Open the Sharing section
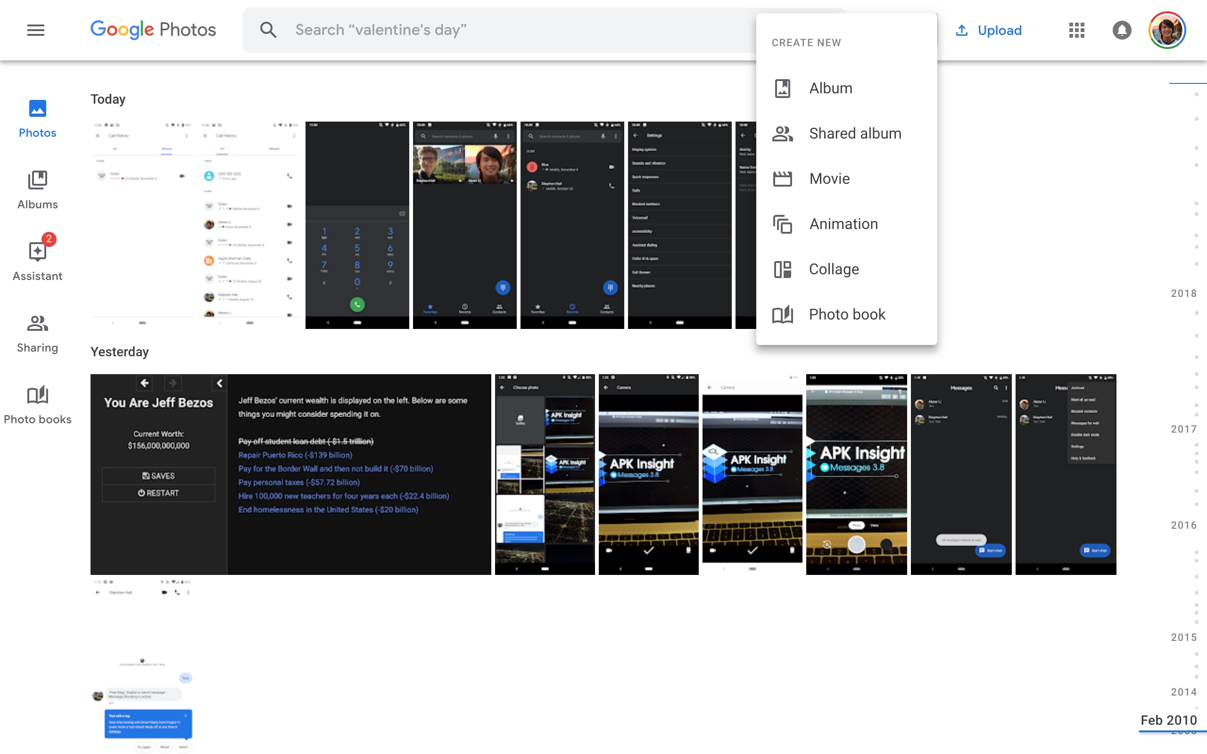Image resolution: width=1207 pixels, height=754 pixels. (x=37, y=332)
